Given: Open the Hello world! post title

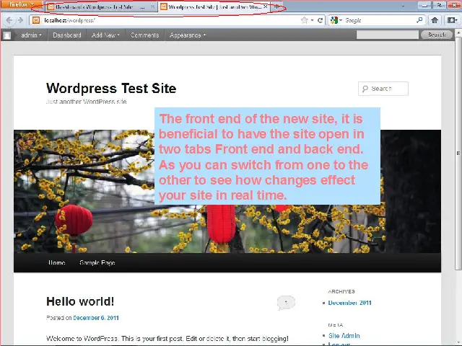Looking at the screenshot, I should [80, 301].
